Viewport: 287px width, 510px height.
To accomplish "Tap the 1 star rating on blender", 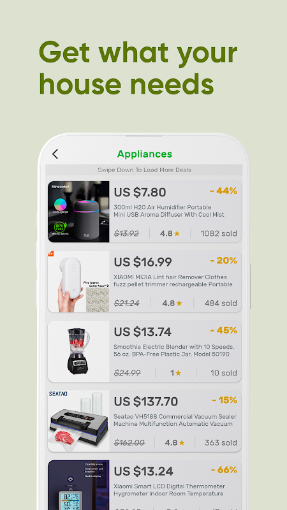I will [176, 373].
